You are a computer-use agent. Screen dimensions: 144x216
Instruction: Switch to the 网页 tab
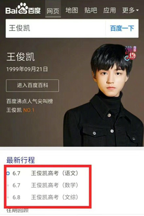pos(53,10)
